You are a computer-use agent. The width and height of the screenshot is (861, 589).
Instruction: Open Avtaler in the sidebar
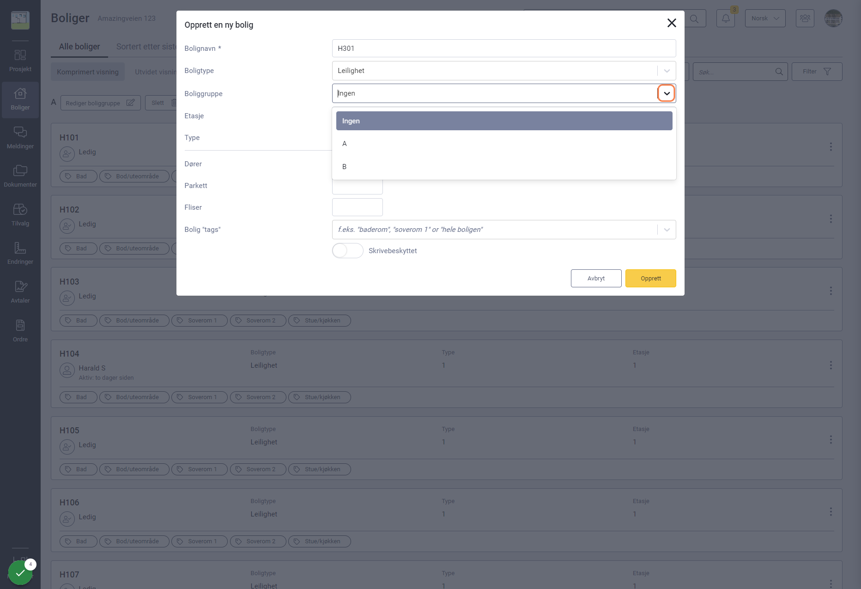(x=20, y=292)
